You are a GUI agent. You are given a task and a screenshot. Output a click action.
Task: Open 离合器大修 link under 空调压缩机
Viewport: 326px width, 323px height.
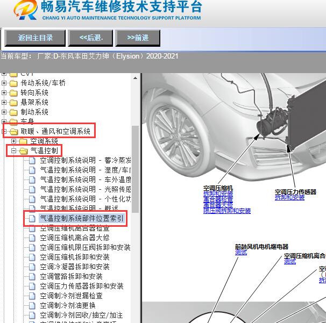tap(218, 205)
